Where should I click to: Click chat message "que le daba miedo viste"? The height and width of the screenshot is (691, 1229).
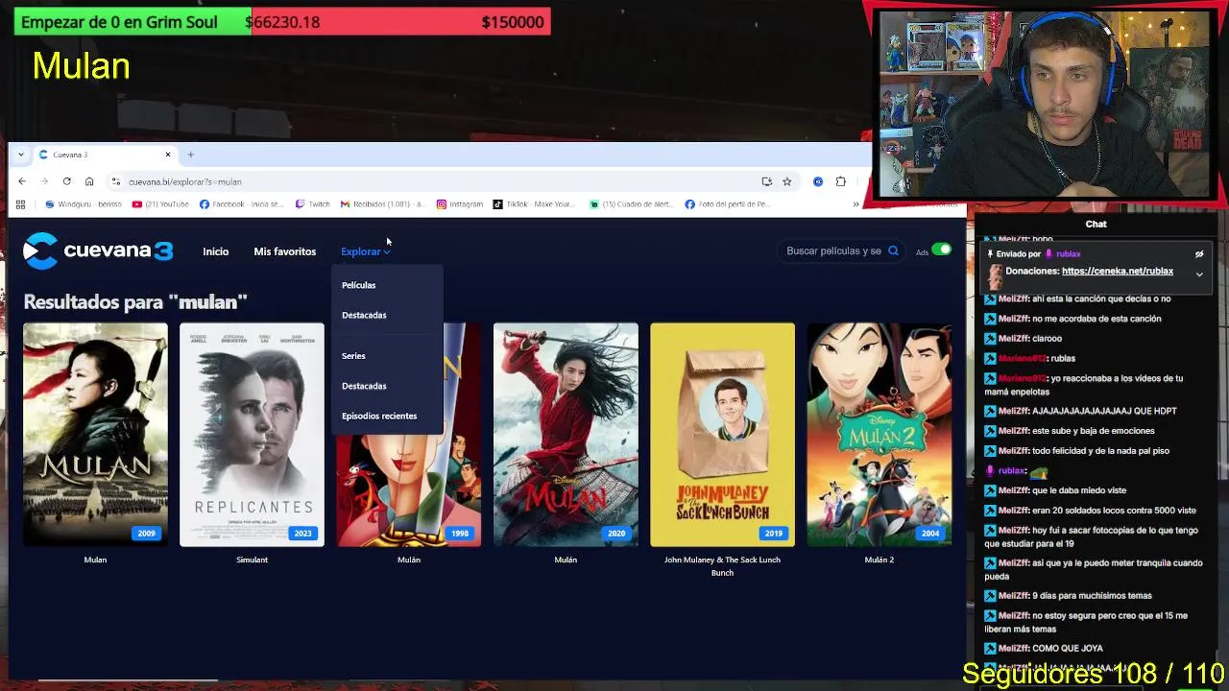1078,490
